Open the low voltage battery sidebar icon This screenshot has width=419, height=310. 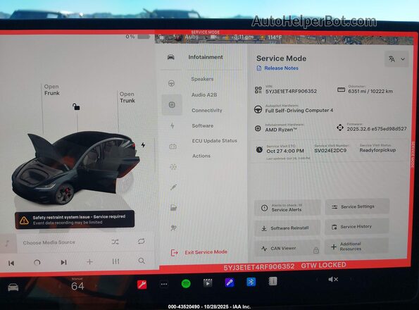173,147
